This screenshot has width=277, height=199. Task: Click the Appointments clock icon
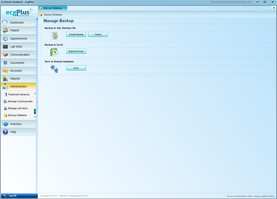tap(5, 39)
